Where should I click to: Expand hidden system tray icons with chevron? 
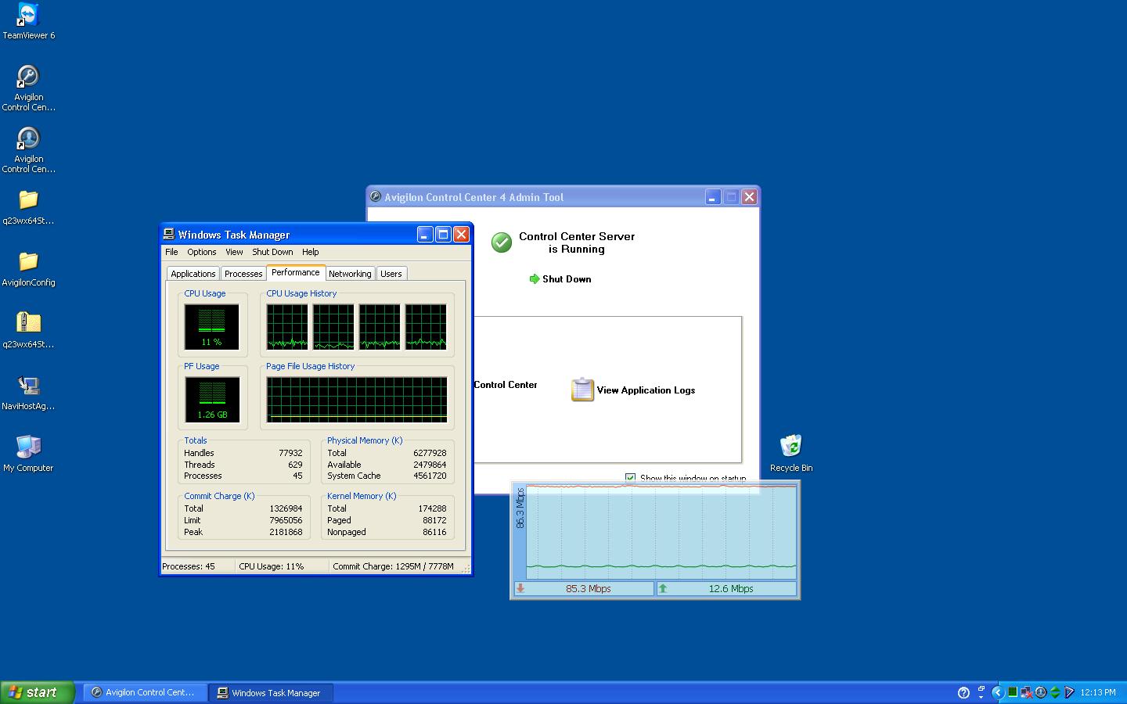click(997, 692)
